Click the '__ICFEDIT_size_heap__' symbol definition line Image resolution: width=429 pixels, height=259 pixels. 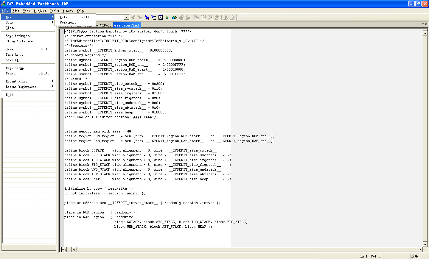click(x=115, y=112)
